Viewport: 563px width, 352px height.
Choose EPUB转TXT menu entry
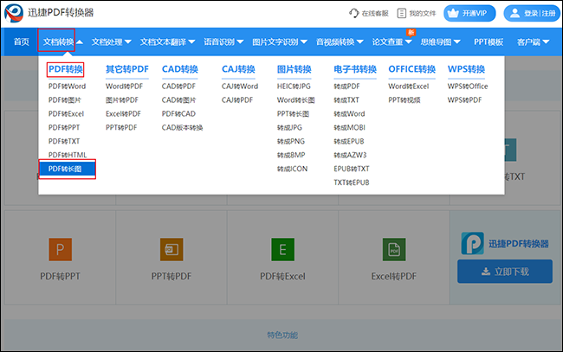(352, 169)
